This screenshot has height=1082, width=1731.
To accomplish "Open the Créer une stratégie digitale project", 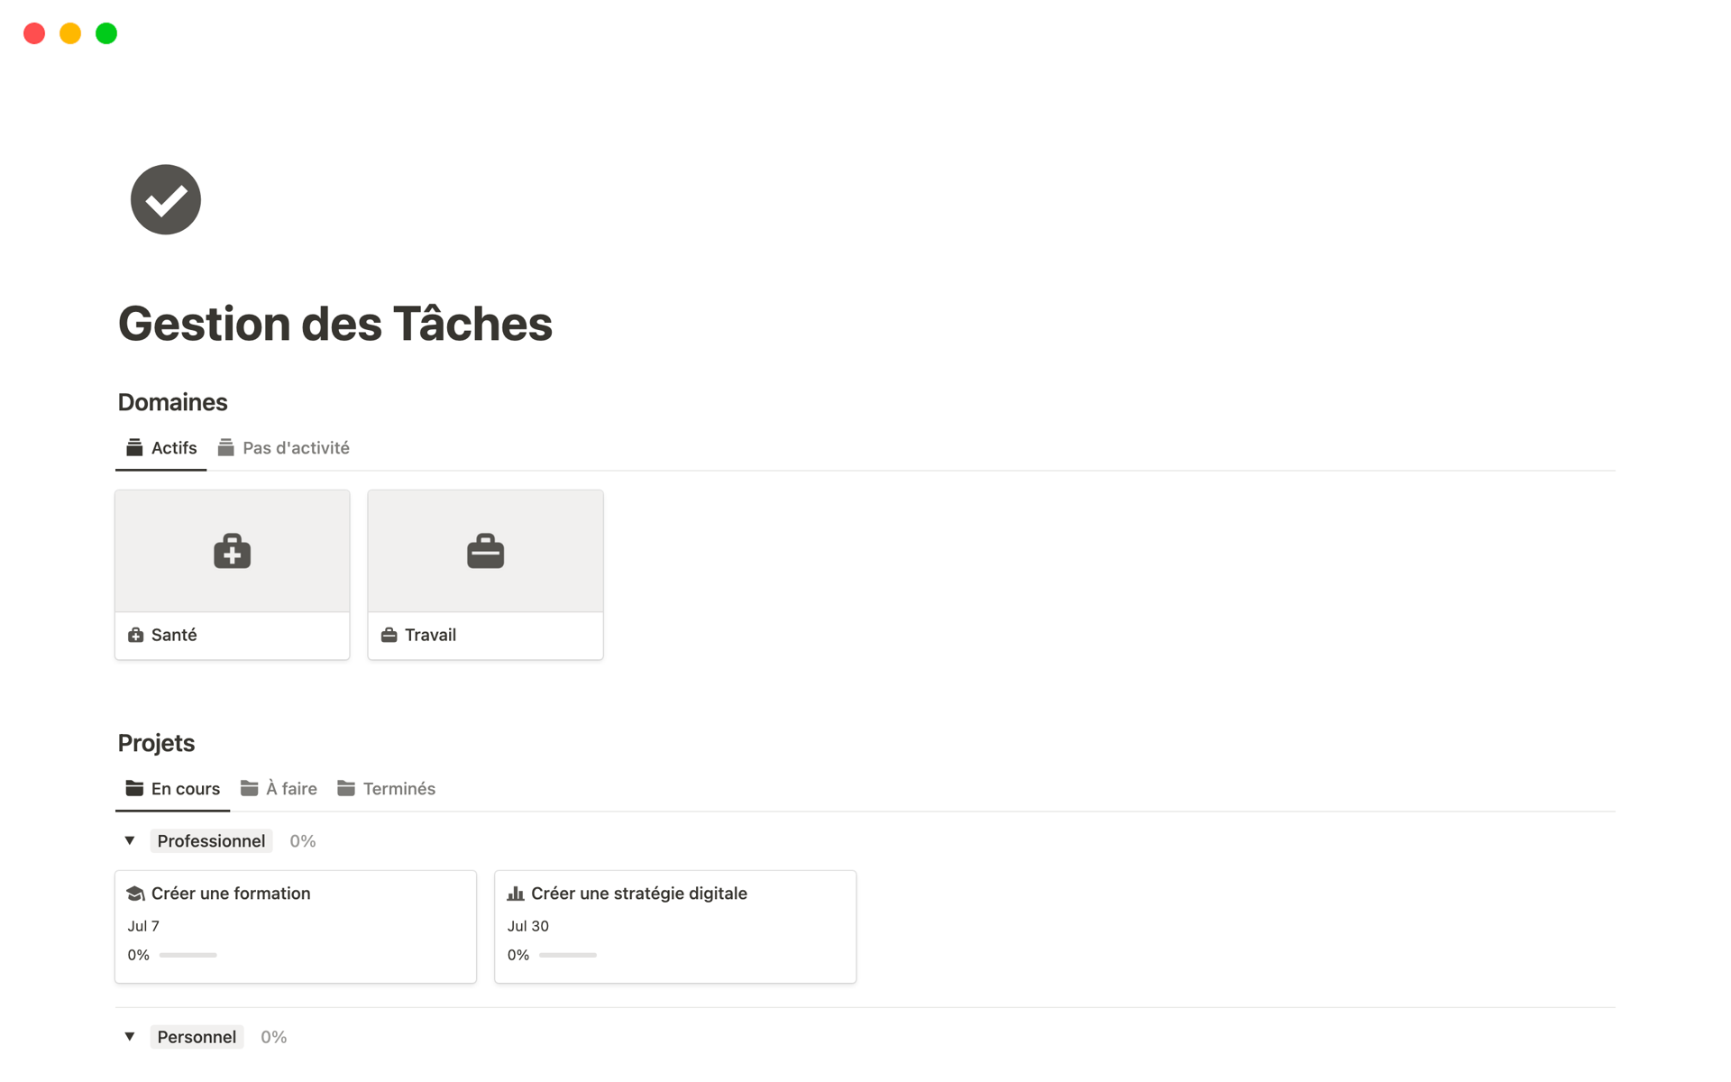I will [638, 894].
